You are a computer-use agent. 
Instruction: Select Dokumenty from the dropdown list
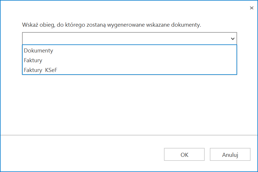point(39,50)
